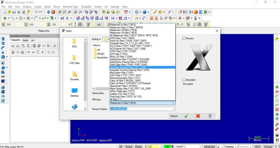Expand the shaded sphere options arrow
280x148 pixels.
tap(148, 12)
